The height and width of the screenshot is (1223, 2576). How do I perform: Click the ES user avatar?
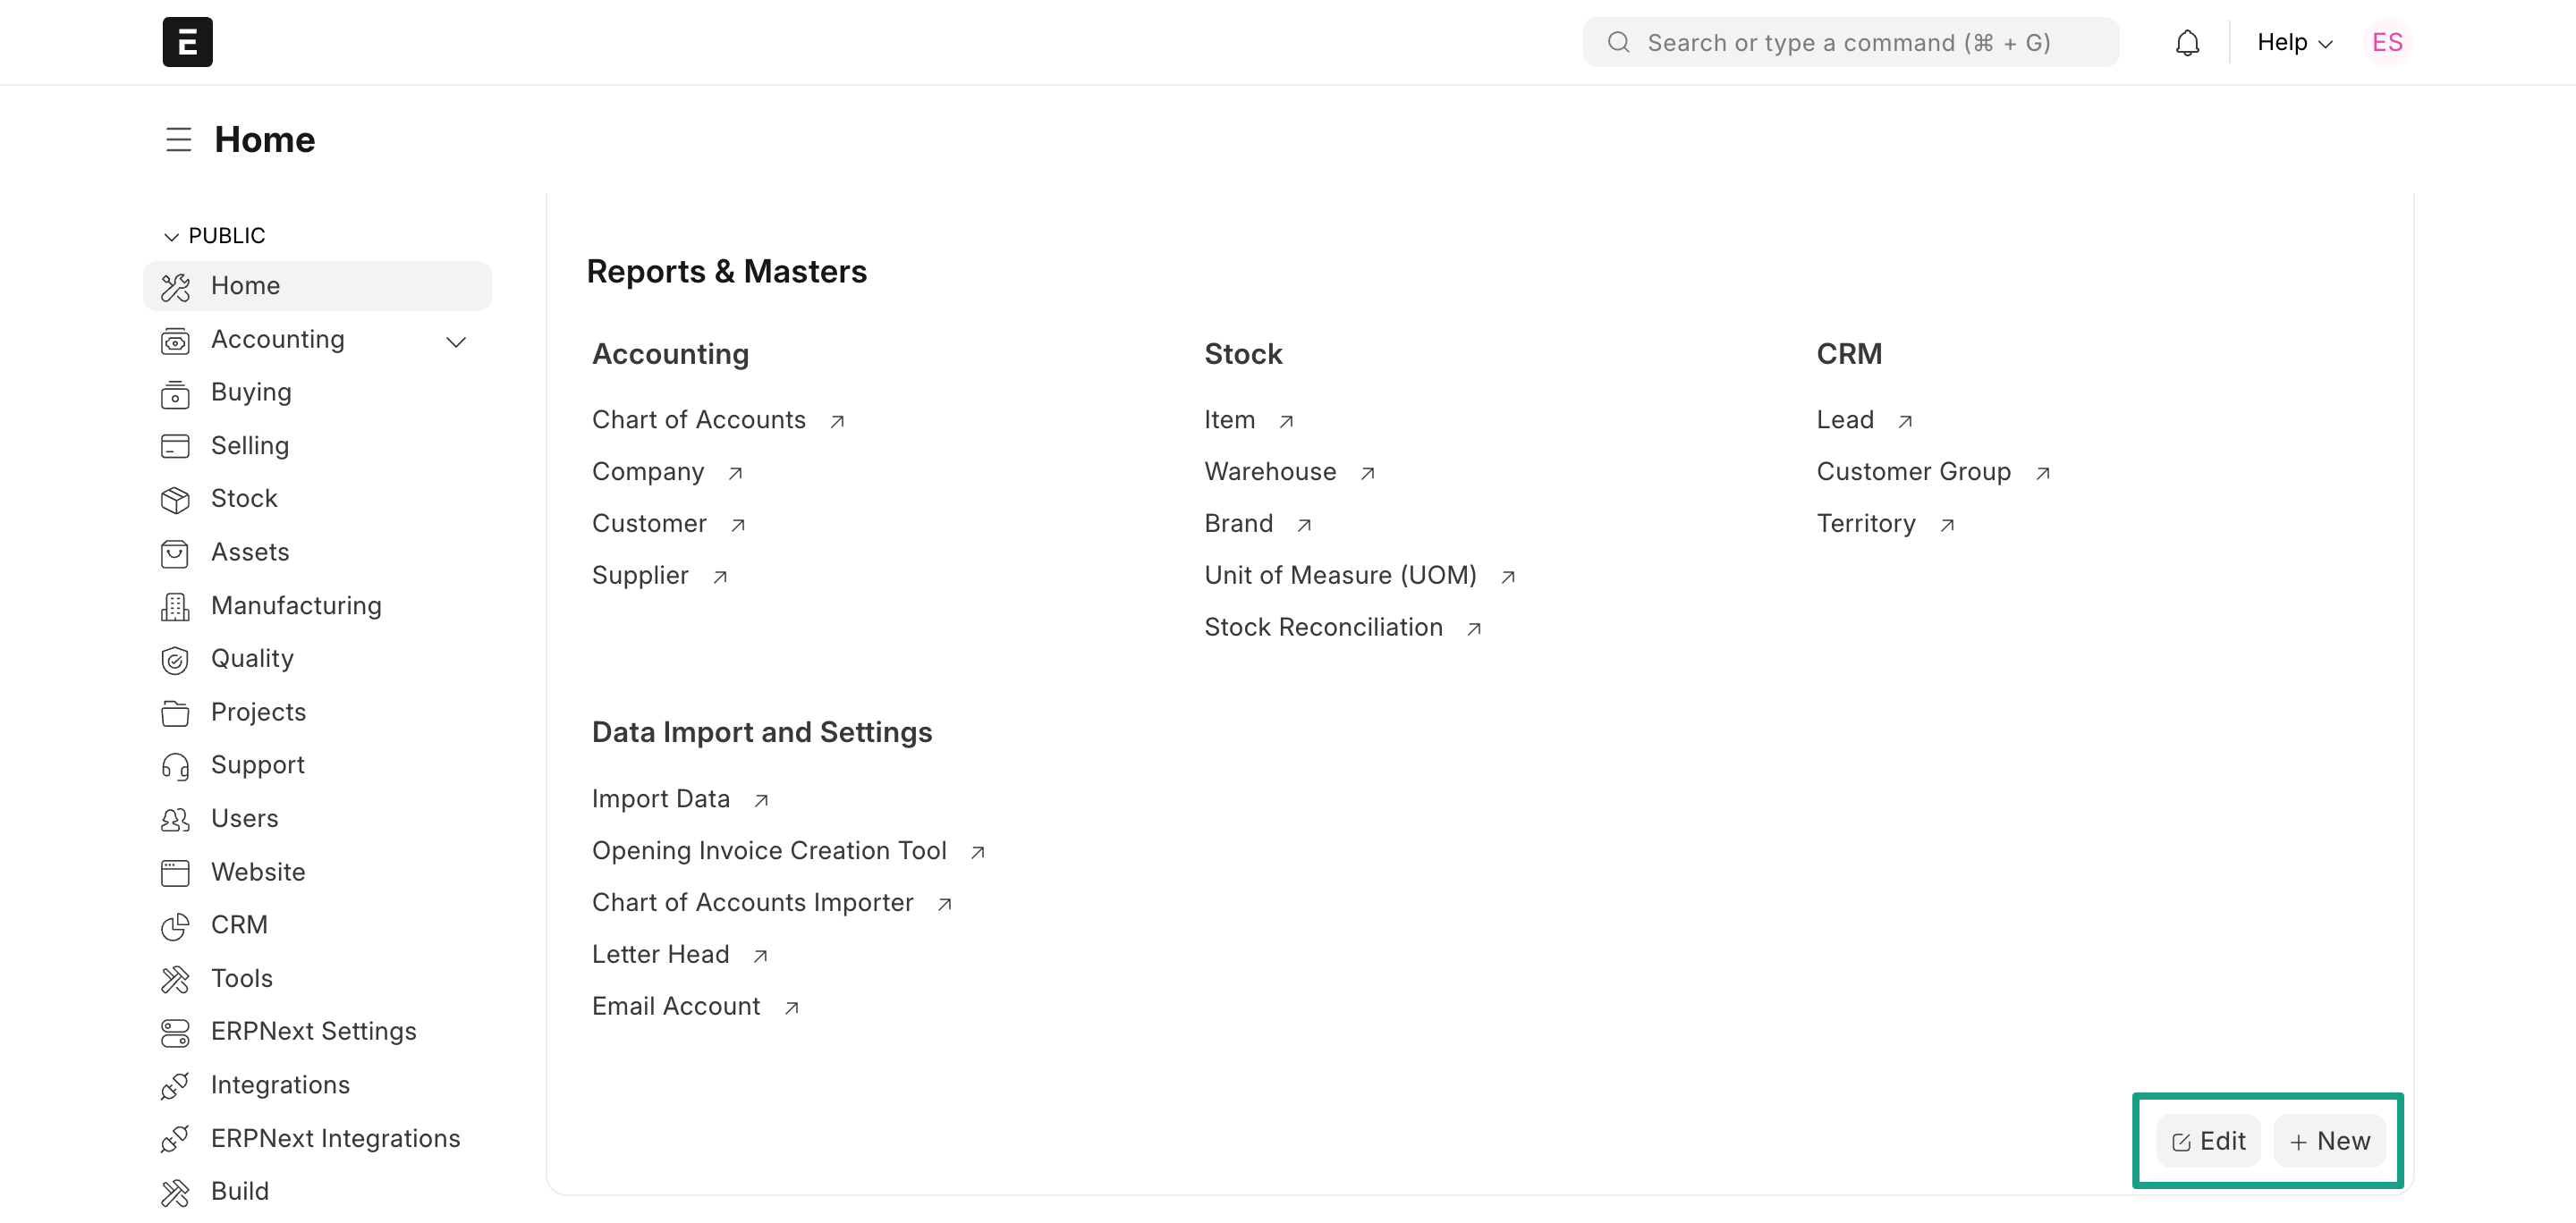2387,42
